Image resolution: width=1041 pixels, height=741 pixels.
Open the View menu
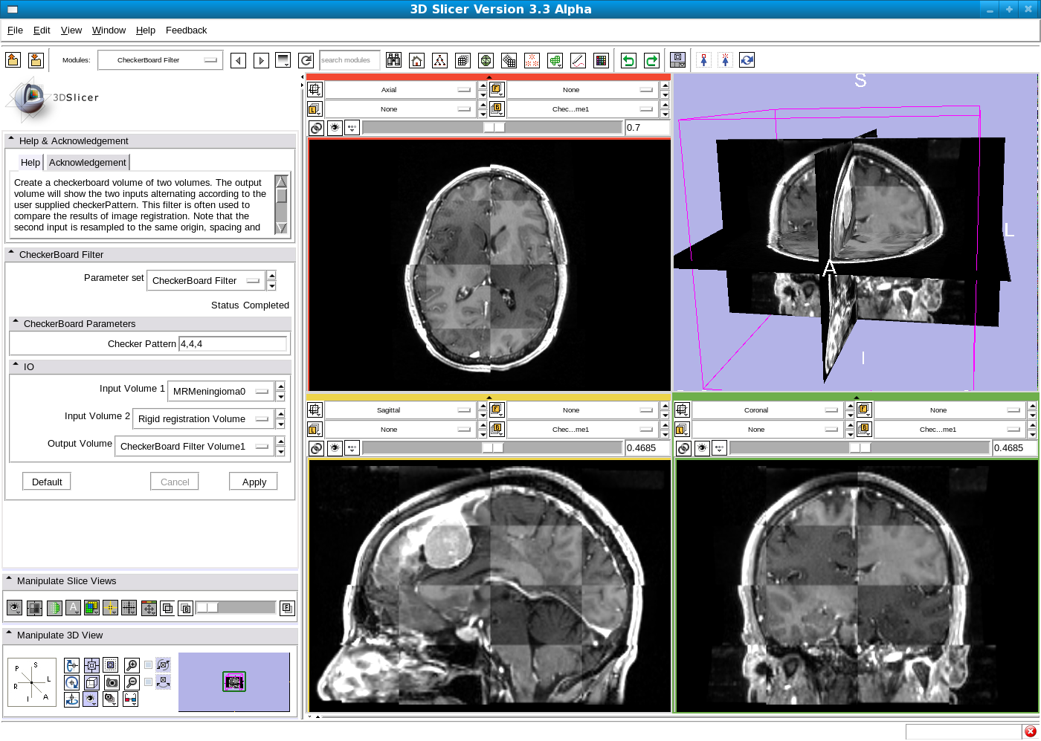click(x=71, y=30)
